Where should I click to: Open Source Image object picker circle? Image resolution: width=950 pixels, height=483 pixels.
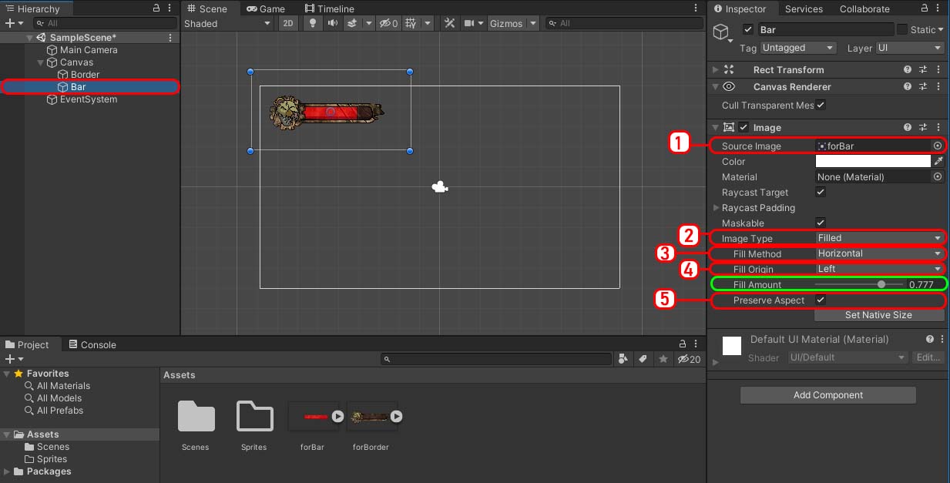click(x=938, y=146)
